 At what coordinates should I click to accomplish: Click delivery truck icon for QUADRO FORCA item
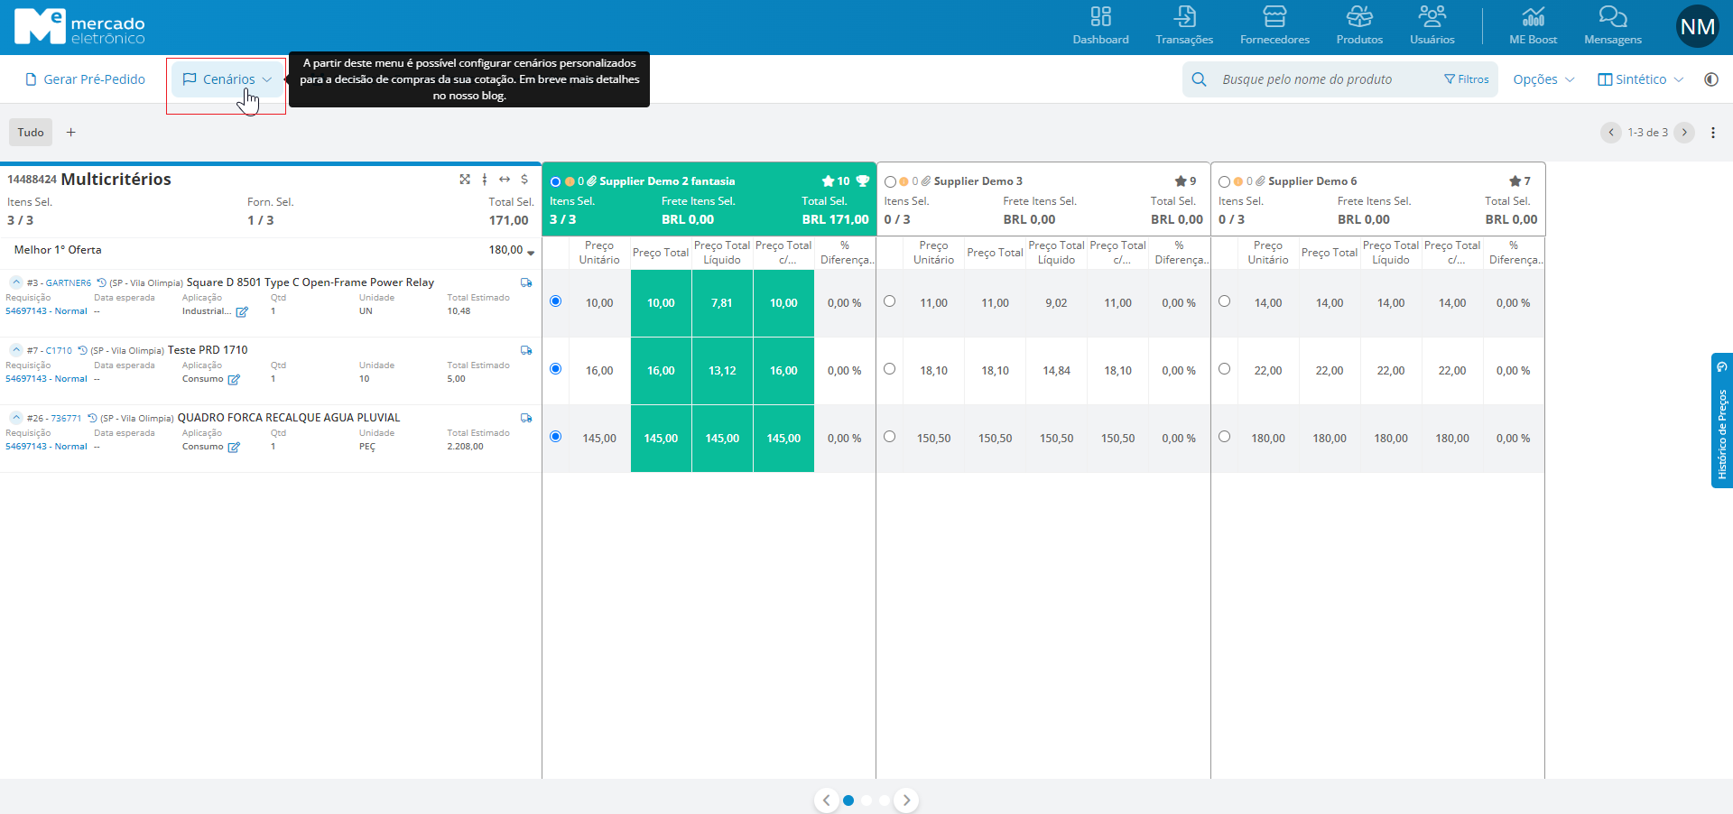(x=526, y=418)
